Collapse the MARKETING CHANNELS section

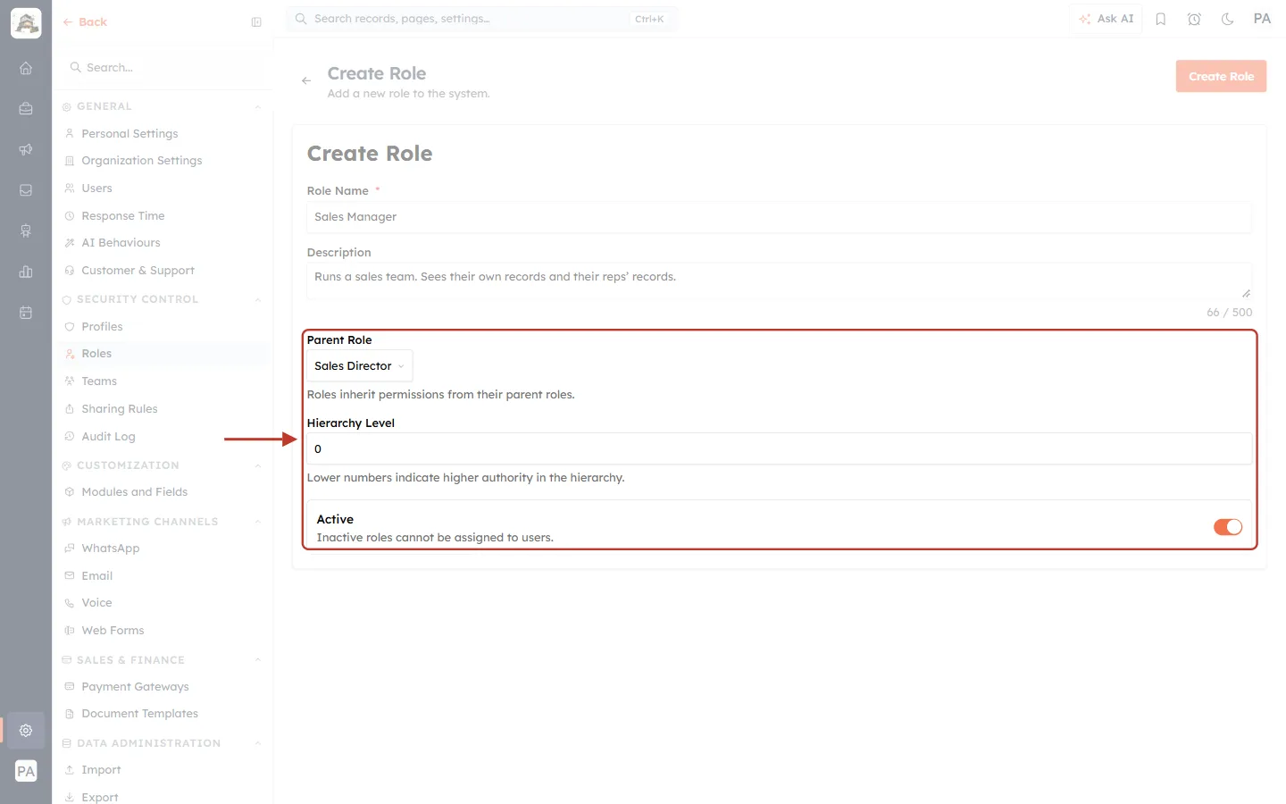click(258, 522)
